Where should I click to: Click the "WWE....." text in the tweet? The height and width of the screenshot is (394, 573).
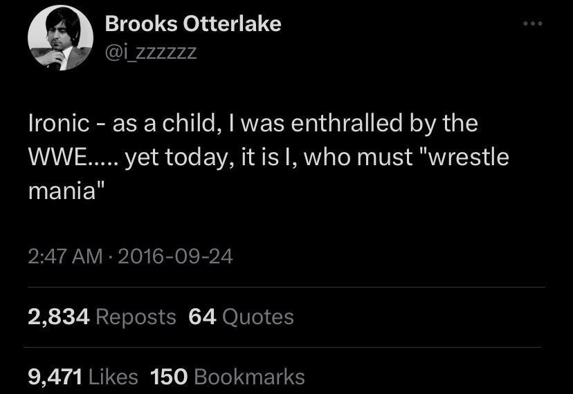73,157
